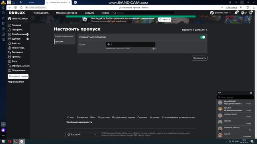Open browser sidebar bookmarks star

[x=3, y=18]
